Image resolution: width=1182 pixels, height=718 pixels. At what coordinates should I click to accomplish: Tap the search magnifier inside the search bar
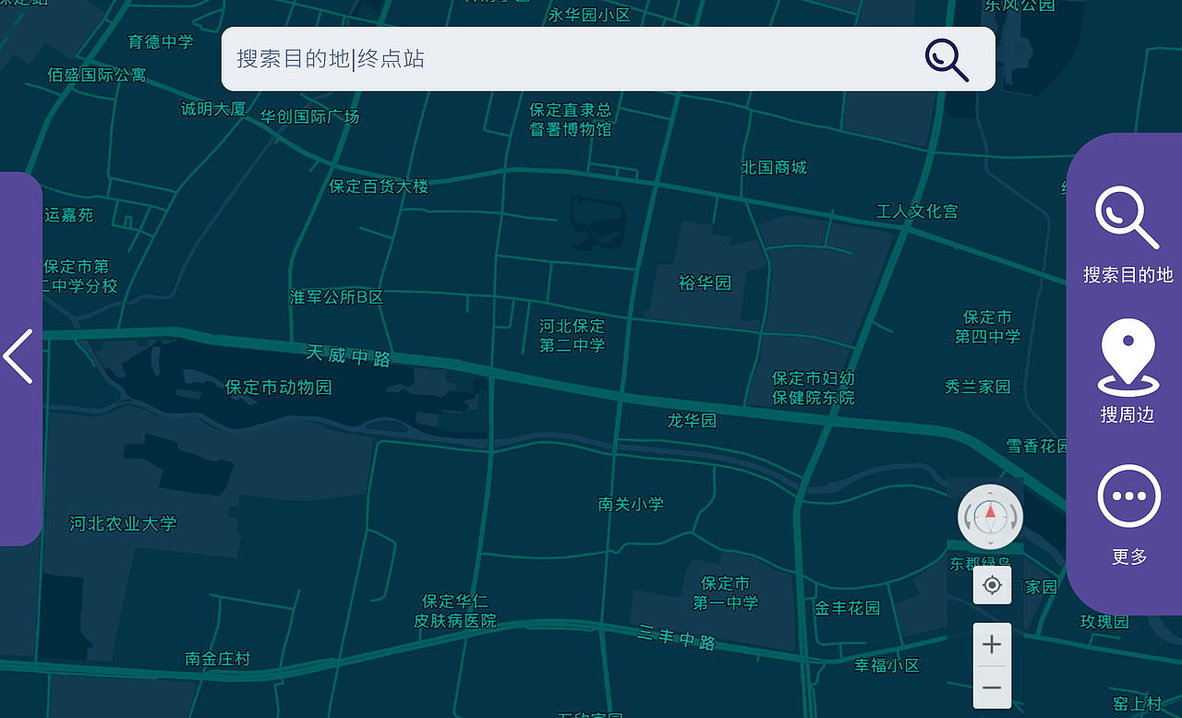point(946,59)
